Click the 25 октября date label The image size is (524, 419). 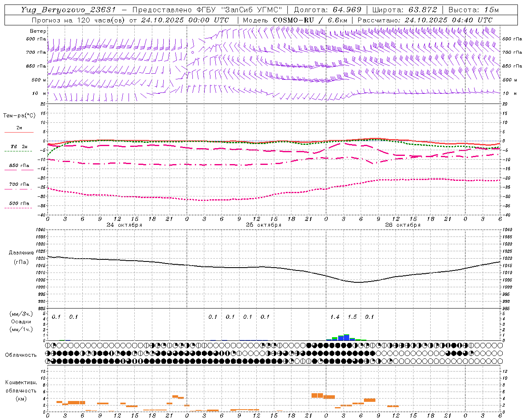pos(264,225)
